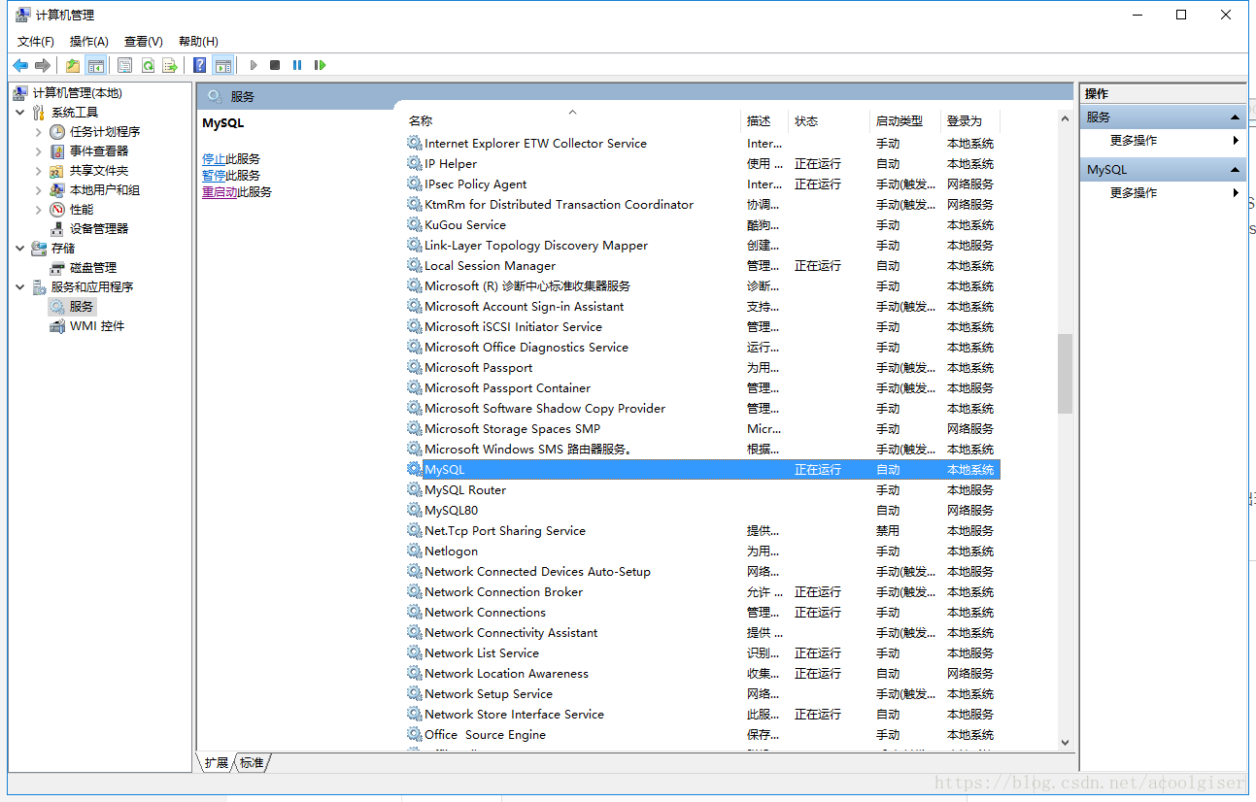Click the 停止 this service link
Screen dimensions: 1256x802
point(214,158)
